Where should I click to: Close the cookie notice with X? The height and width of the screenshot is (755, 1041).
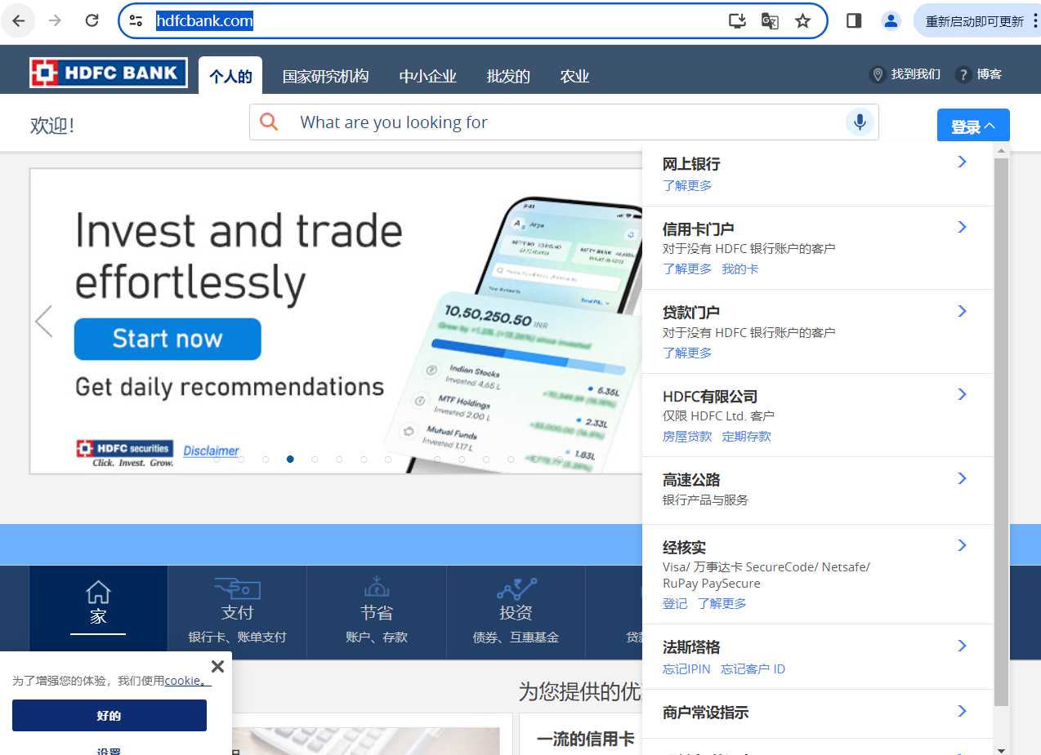click(x=217, y=666)
